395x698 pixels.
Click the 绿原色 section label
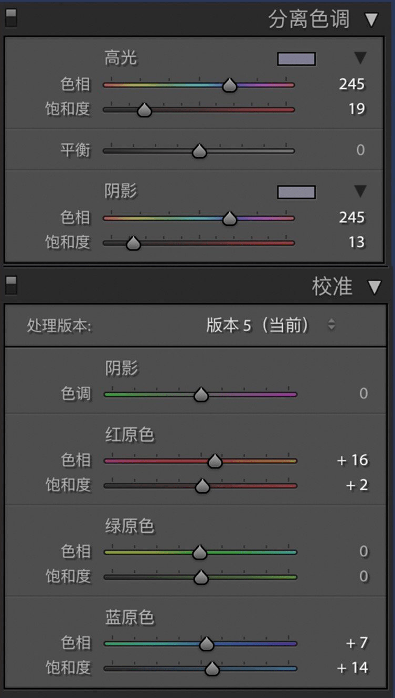point(130,526)
